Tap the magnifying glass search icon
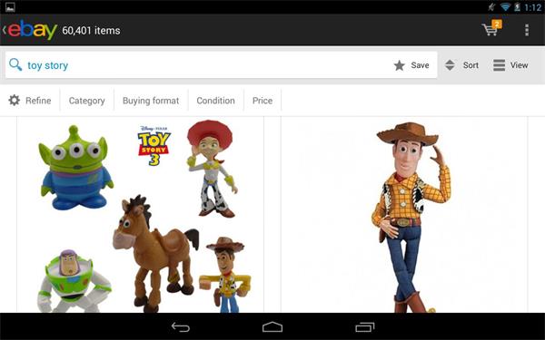Screen dimensions: 545x340 tap(15, 64)
